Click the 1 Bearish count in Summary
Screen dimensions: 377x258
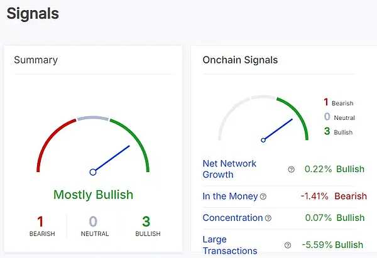(42, 226)
